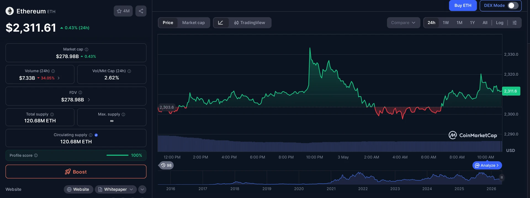Viewport: 530px width, 198px height.
Task: Click the 2,303.6 opening price label
Action: click(167, 107)
